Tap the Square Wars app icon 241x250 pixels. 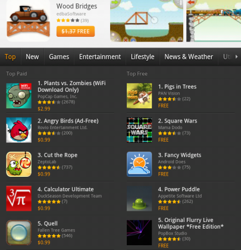tap(139, 130)
